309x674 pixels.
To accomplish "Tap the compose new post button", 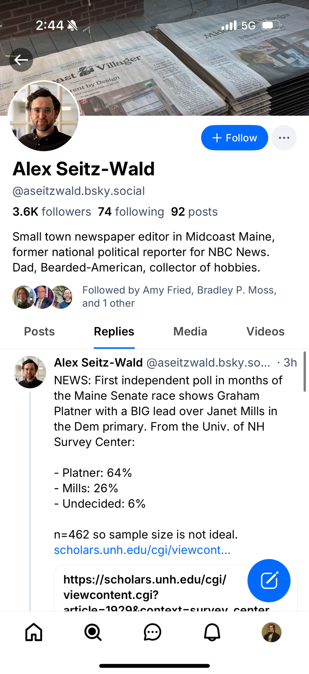I will coord(269,580).
